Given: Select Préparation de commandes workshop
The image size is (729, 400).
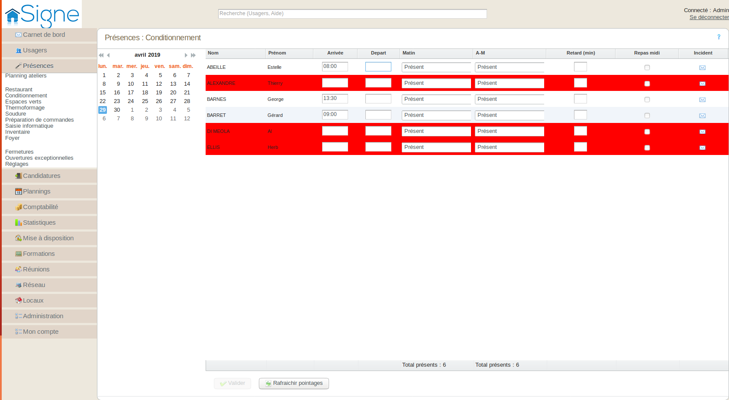Looking at the screenshot, I should tap(39, 120).
